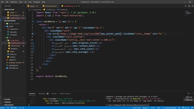The image size is (194, 109).
Task: Open the View menu
Action: [x=21, y=2]
